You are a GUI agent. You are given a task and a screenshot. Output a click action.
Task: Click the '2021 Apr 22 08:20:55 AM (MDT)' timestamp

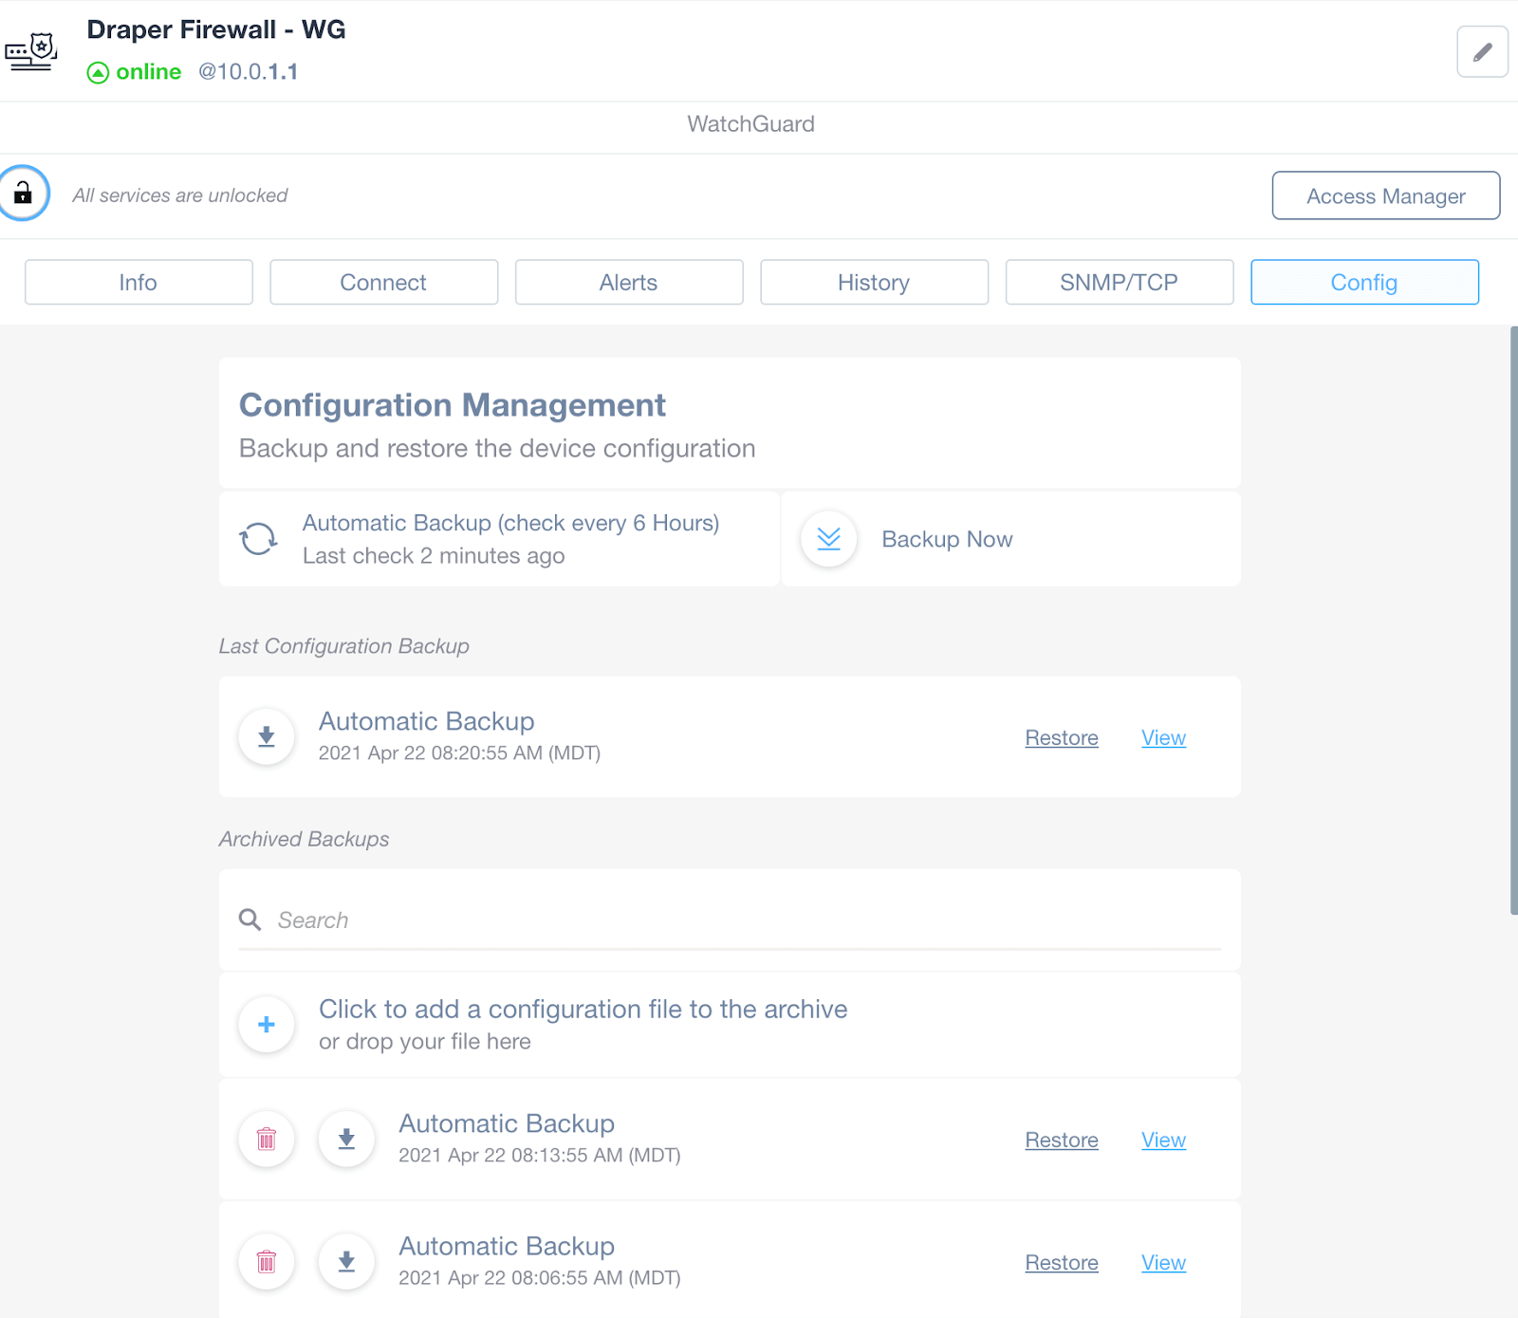pyautogui.click(x=459, y=753)
